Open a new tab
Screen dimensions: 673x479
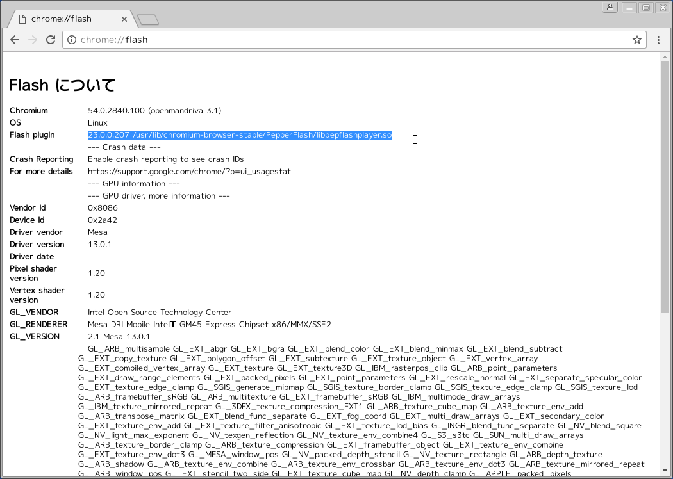(148, 19)
